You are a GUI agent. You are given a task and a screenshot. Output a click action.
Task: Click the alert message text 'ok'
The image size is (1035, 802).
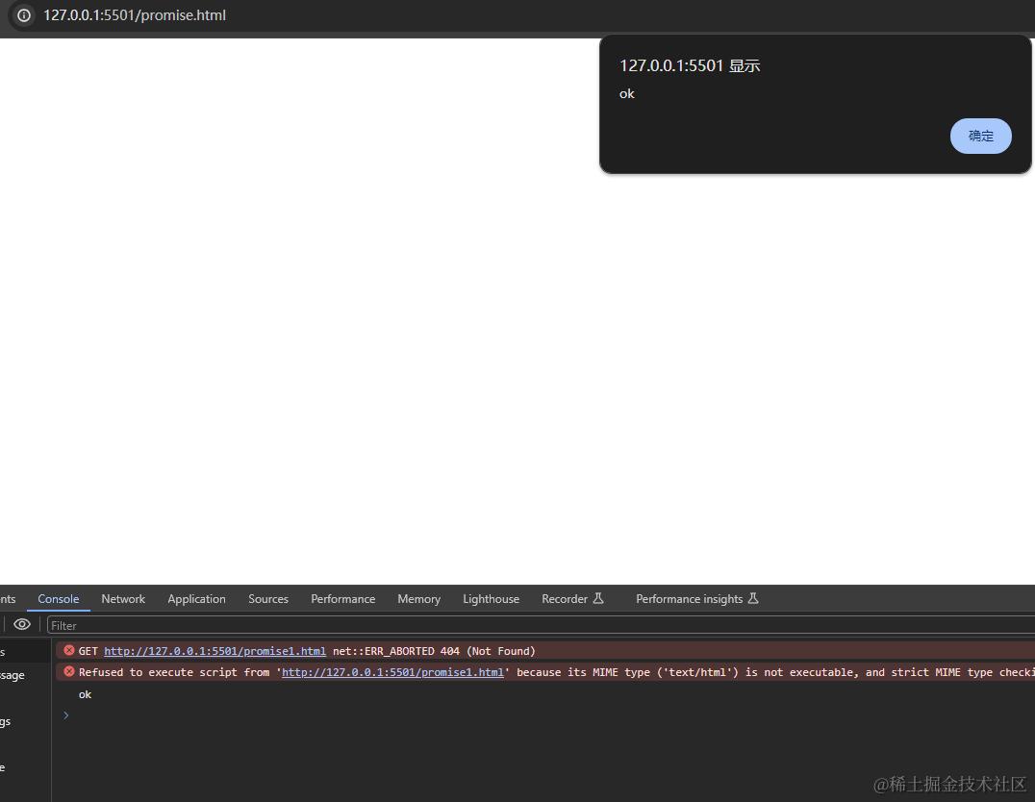(x=626, y=93)
